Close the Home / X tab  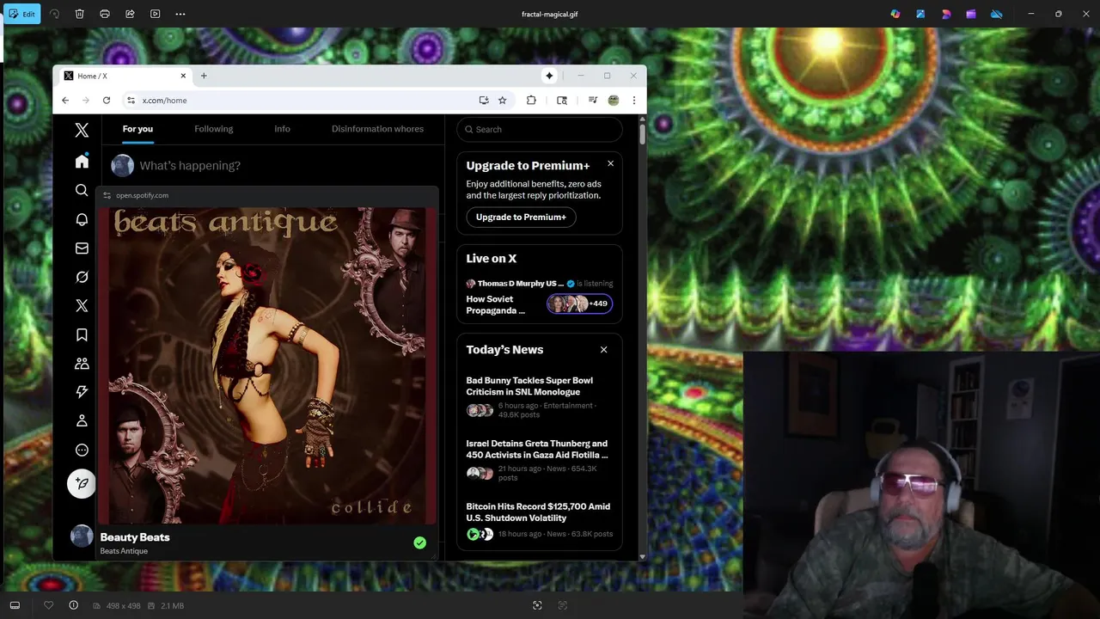tap(183, 76)
